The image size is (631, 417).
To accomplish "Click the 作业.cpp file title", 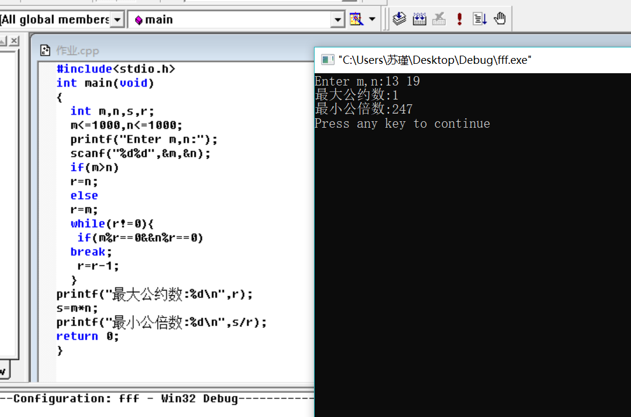I will (x=77, y=51).
